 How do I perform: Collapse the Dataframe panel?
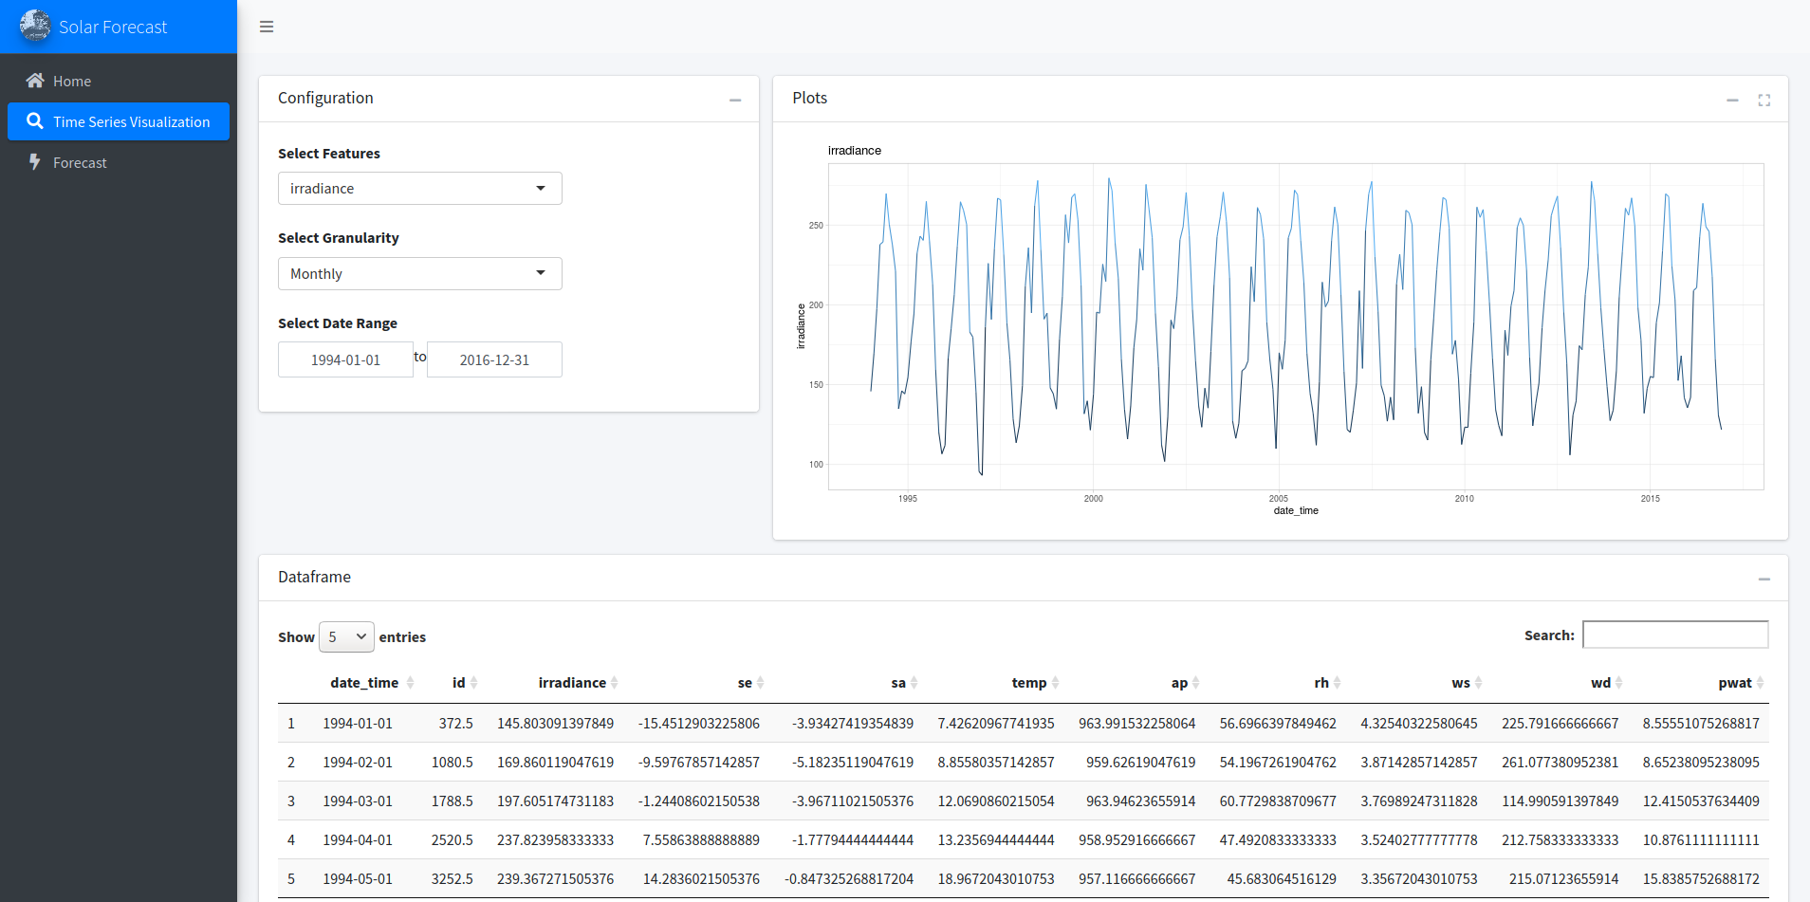(x=1764, y=579)
